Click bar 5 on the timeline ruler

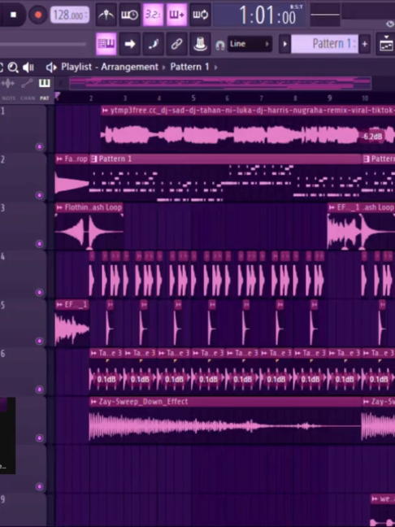193,98
